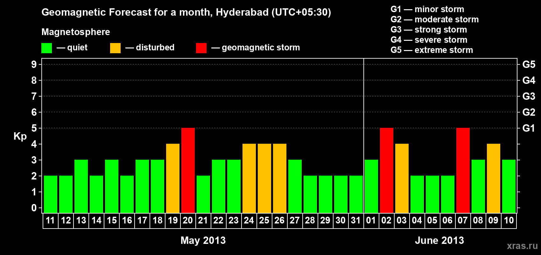Click the 'G1 — minor storm' legend line
The image size is (541, 255).
point(427,9)
